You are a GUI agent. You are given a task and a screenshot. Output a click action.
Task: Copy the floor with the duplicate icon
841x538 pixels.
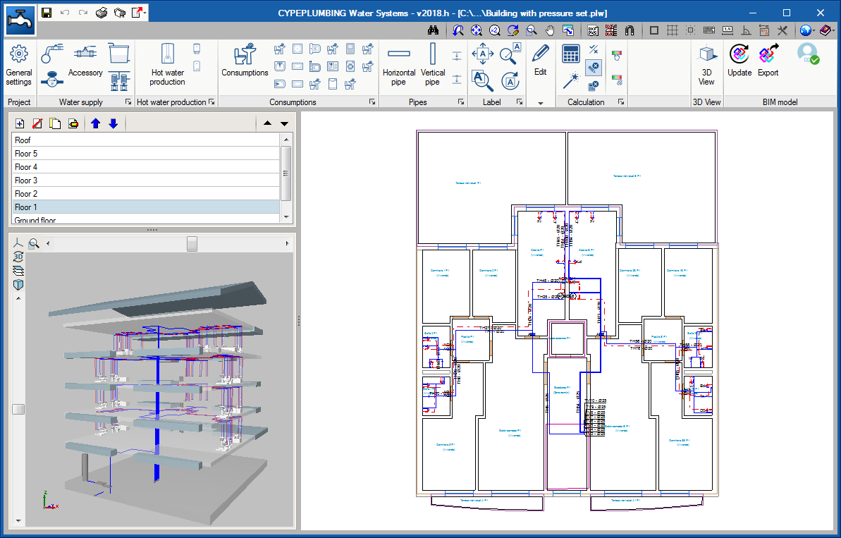[x=55, y=123]
